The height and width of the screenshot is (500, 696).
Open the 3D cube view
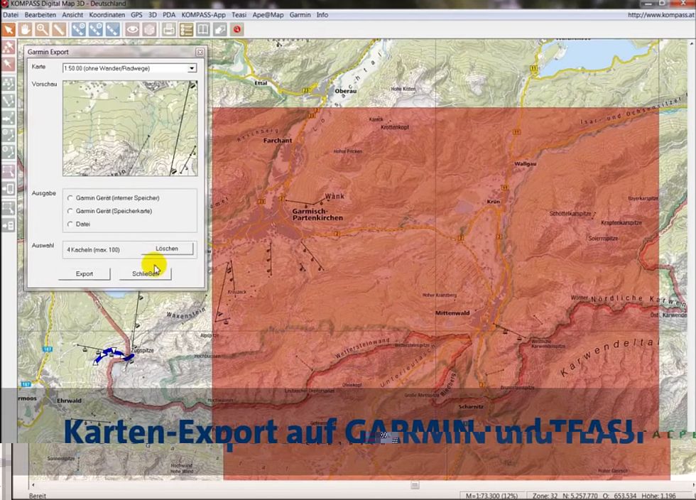coord(149,29)
